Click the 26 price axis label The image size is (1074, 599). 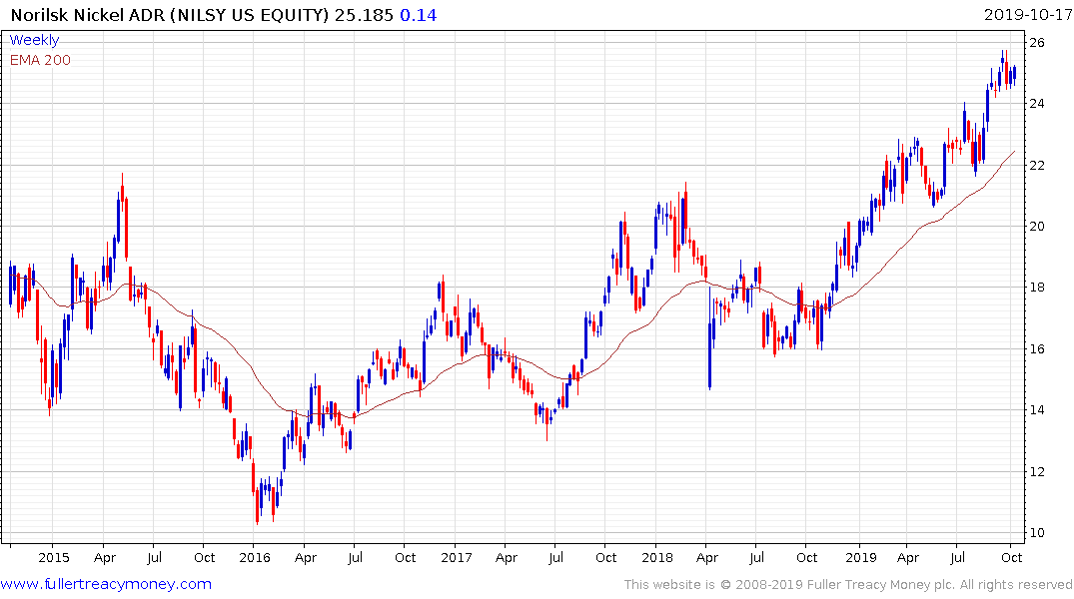click(1037, 43)
